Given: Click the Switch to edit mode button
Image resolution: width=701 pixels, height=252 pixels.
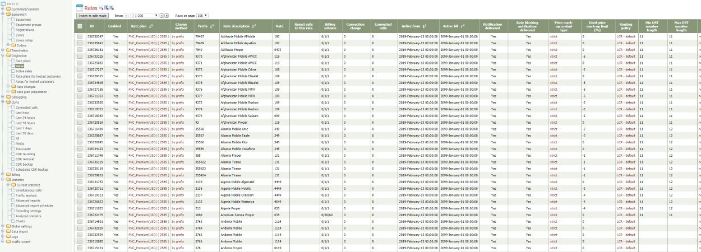Looking at the screenshot, I should [93, 16].
